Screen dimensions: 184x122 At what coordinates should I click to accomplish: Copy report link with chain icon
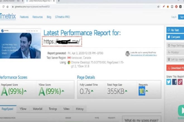(180, 82)
